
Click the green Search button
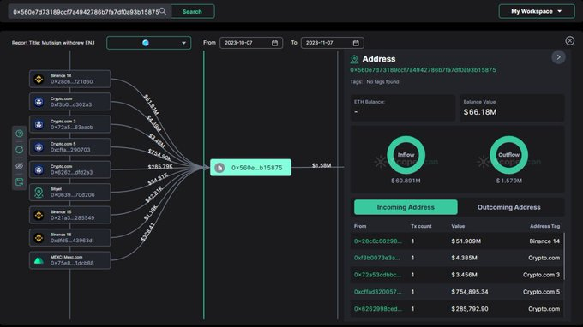[192, 11]
